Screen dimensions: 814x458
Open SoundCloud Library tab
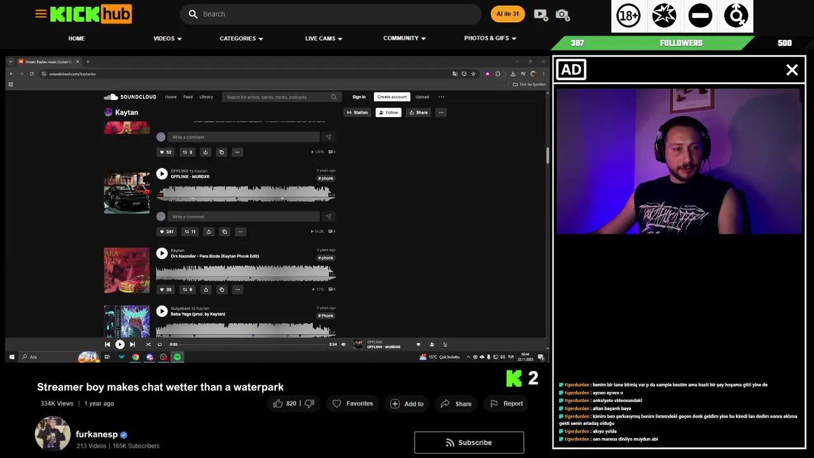[x=206, y=97]
